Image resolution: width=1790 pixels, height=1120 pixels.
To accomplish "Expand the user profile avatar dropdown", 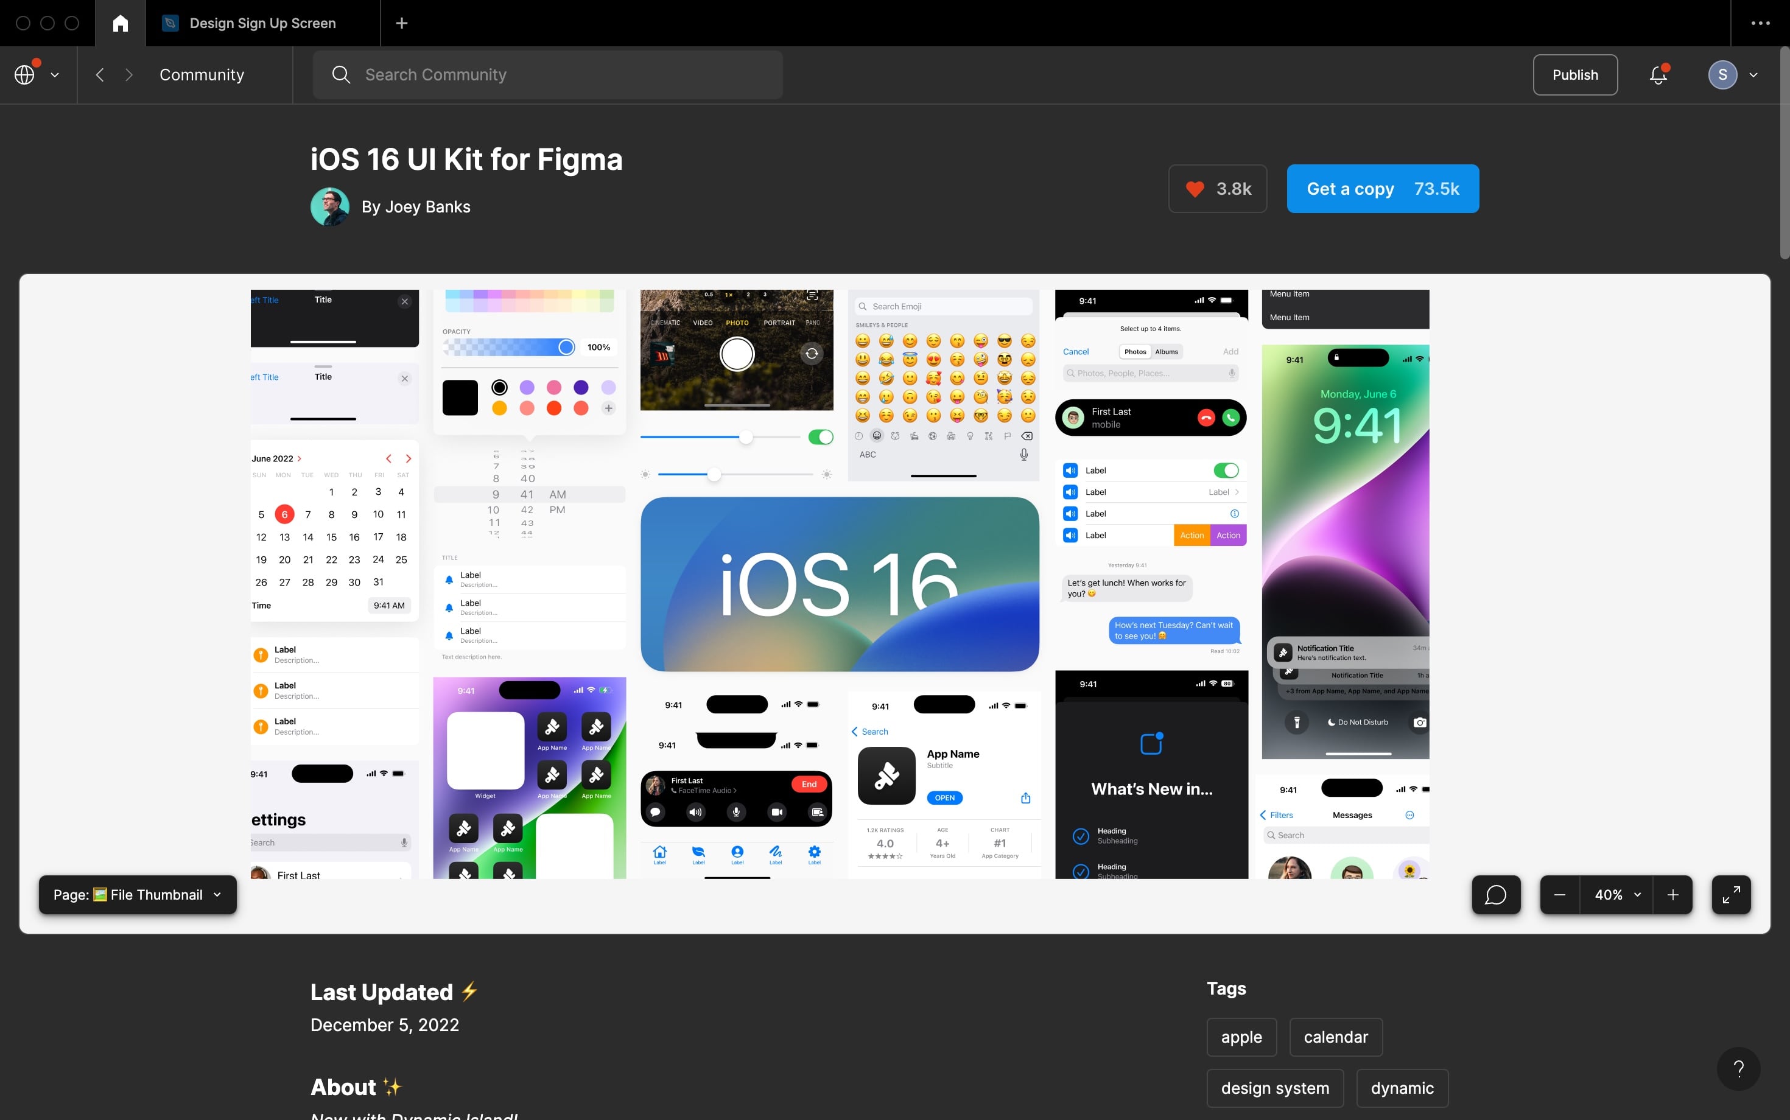I will [1753, 75].
